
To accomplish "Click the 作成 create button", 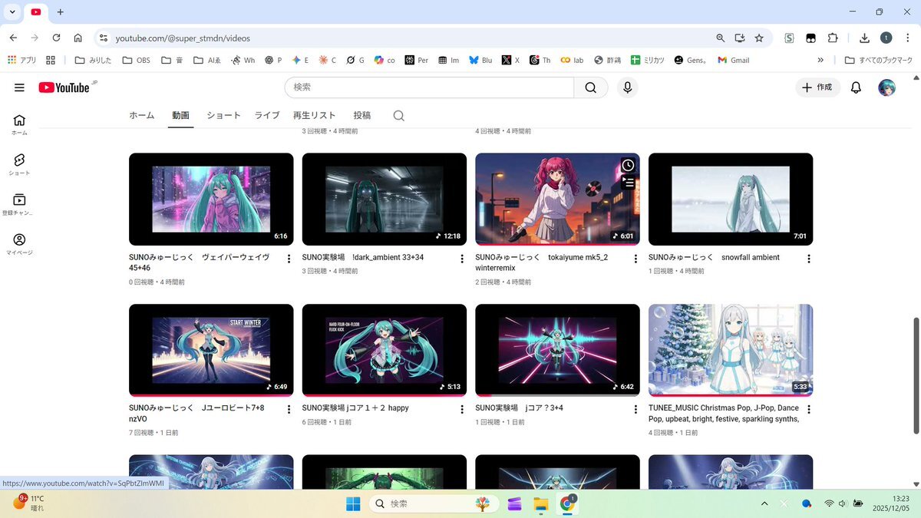I will click(x=817, y=87).
